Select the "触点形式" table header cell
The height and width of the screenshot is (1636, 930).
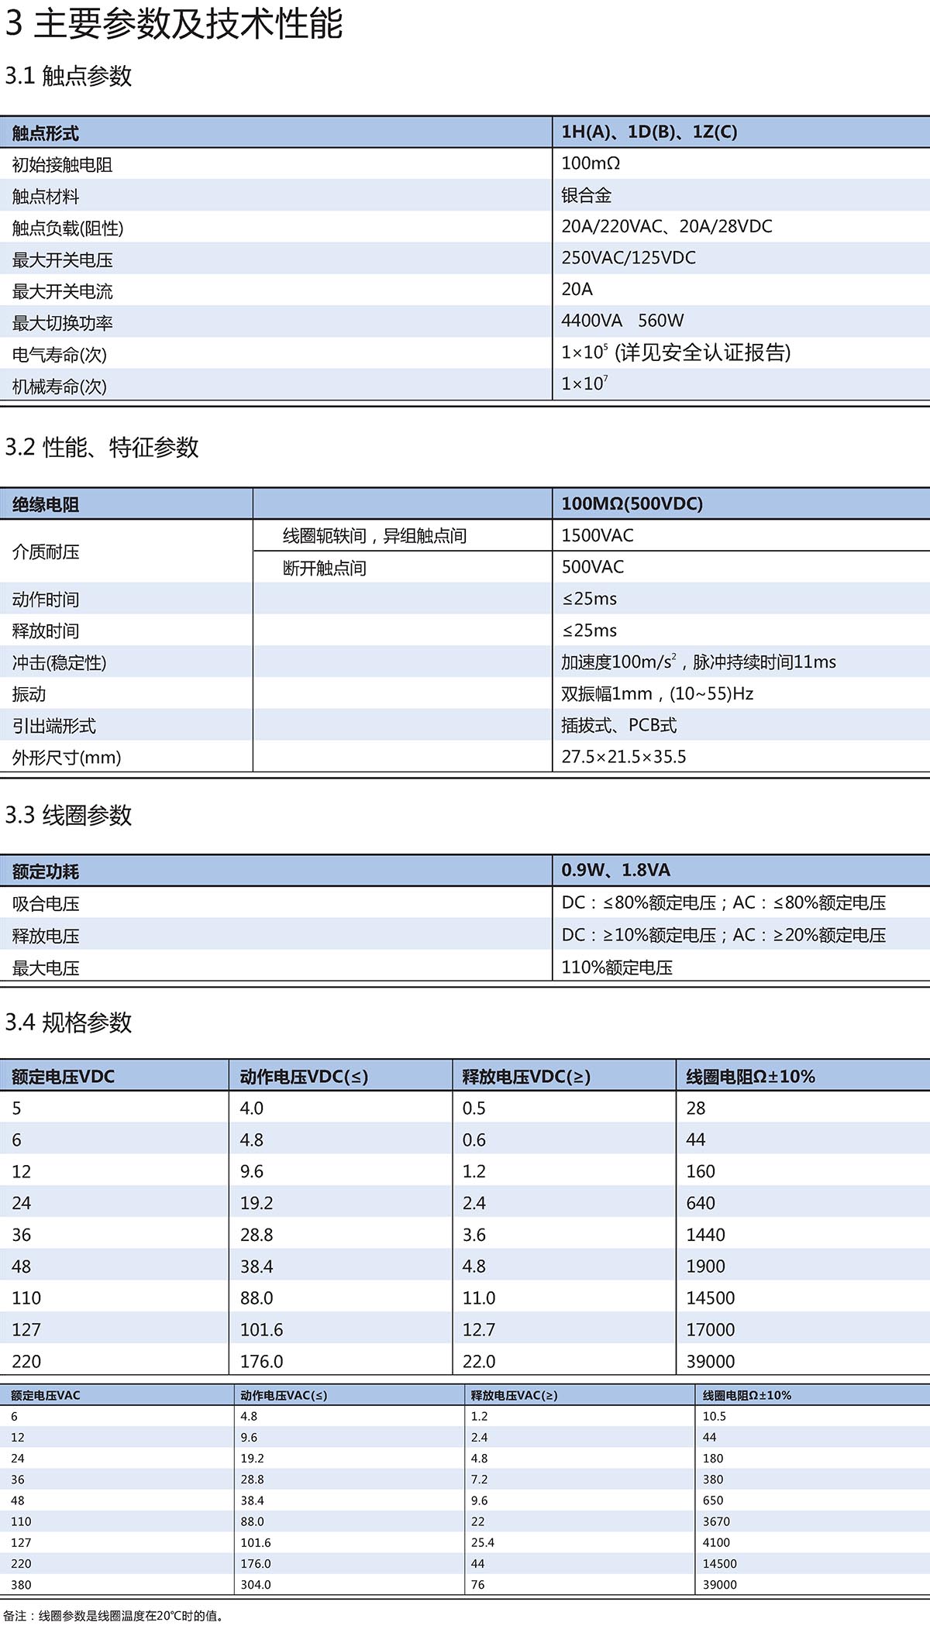[45, 133]
